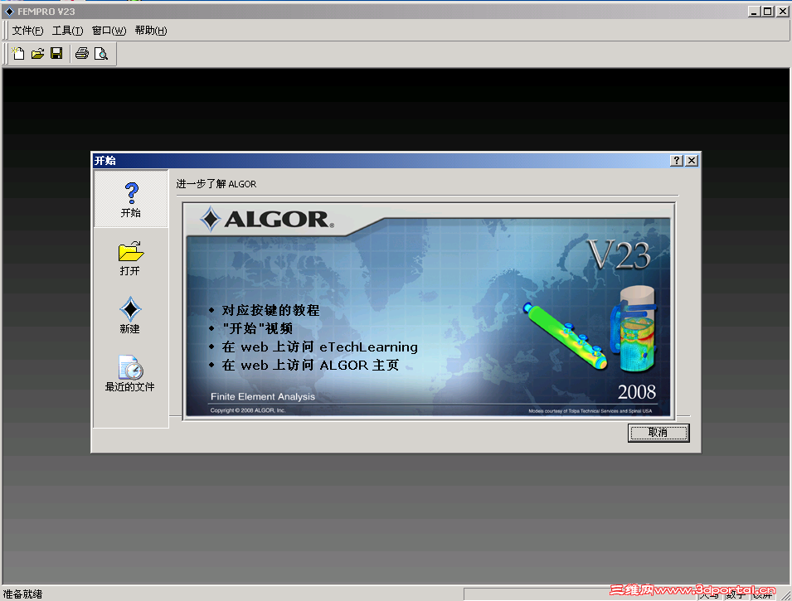Click the Open folder toolbar icon

pos(38,54)
